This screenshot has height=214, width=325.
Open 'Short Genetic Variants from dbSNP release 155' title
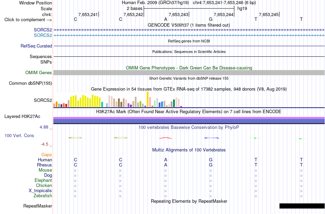(x=189, y=78)
